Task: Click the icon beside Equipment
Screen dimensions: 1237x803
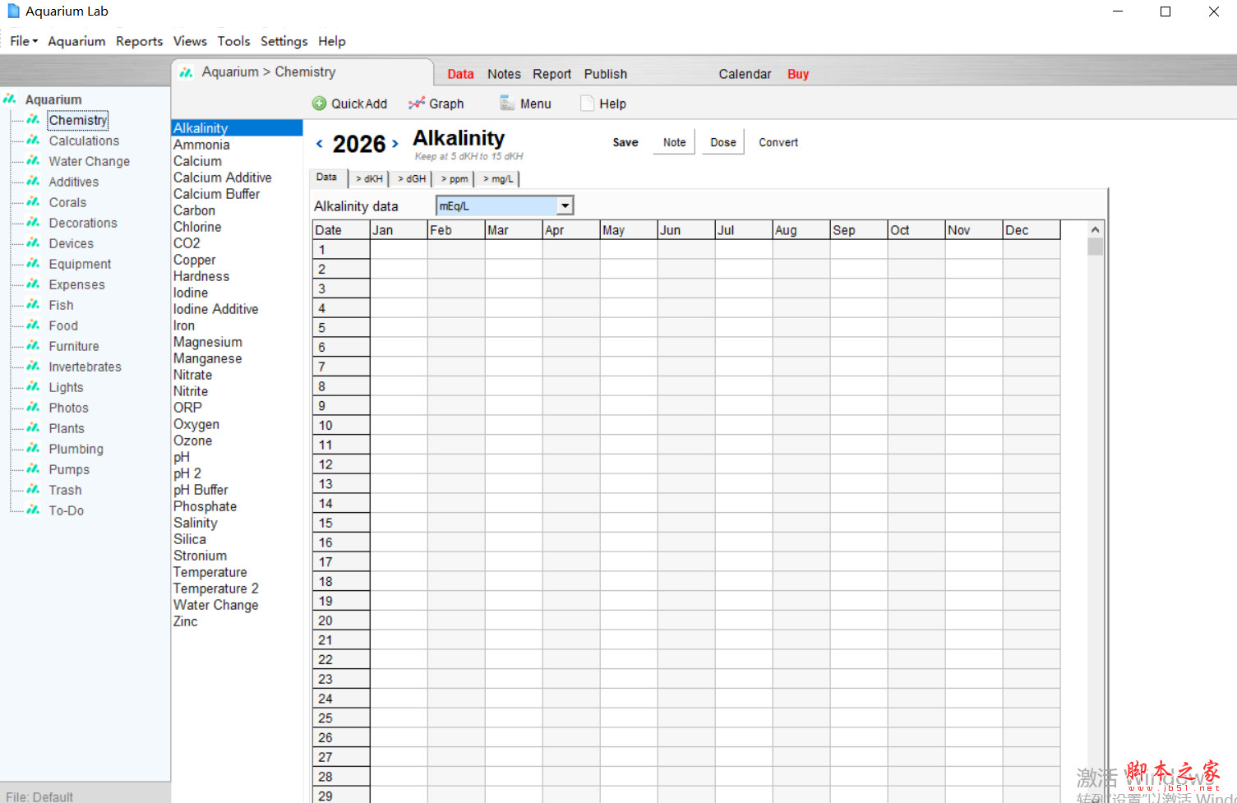Action: pos(33,264)
